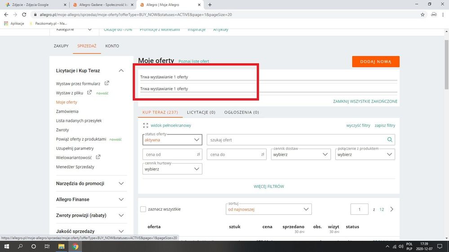Go to next page arrow in pagination
The height and width of the screenshot is (252, 449).
[x=392, y=209]
